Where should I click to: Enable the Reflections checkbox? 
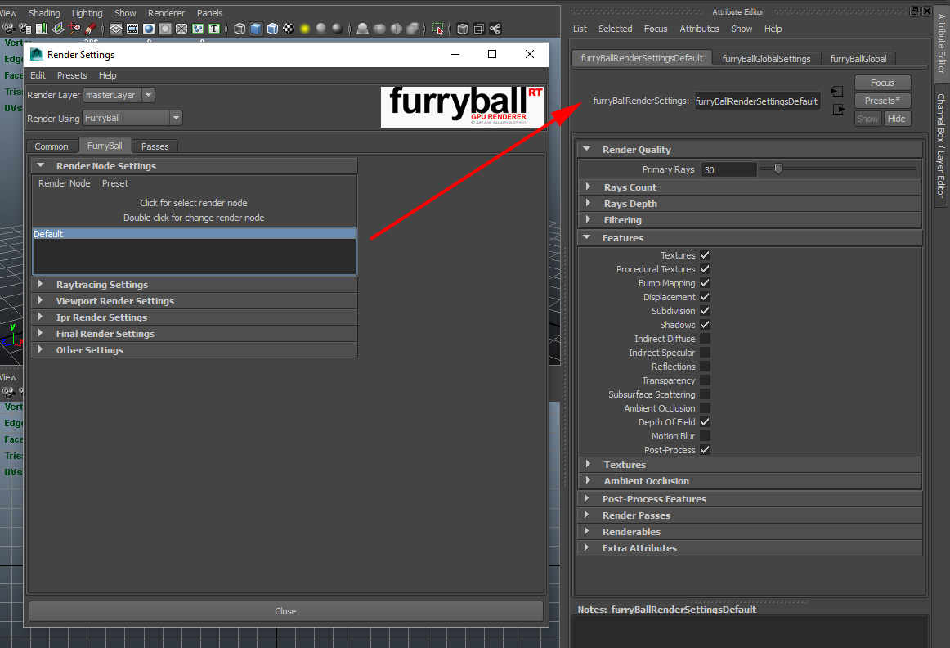(706, 367)
